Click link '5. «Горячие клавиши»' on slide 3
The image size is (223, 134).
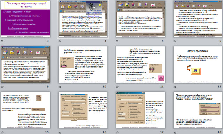click(18, 28)
